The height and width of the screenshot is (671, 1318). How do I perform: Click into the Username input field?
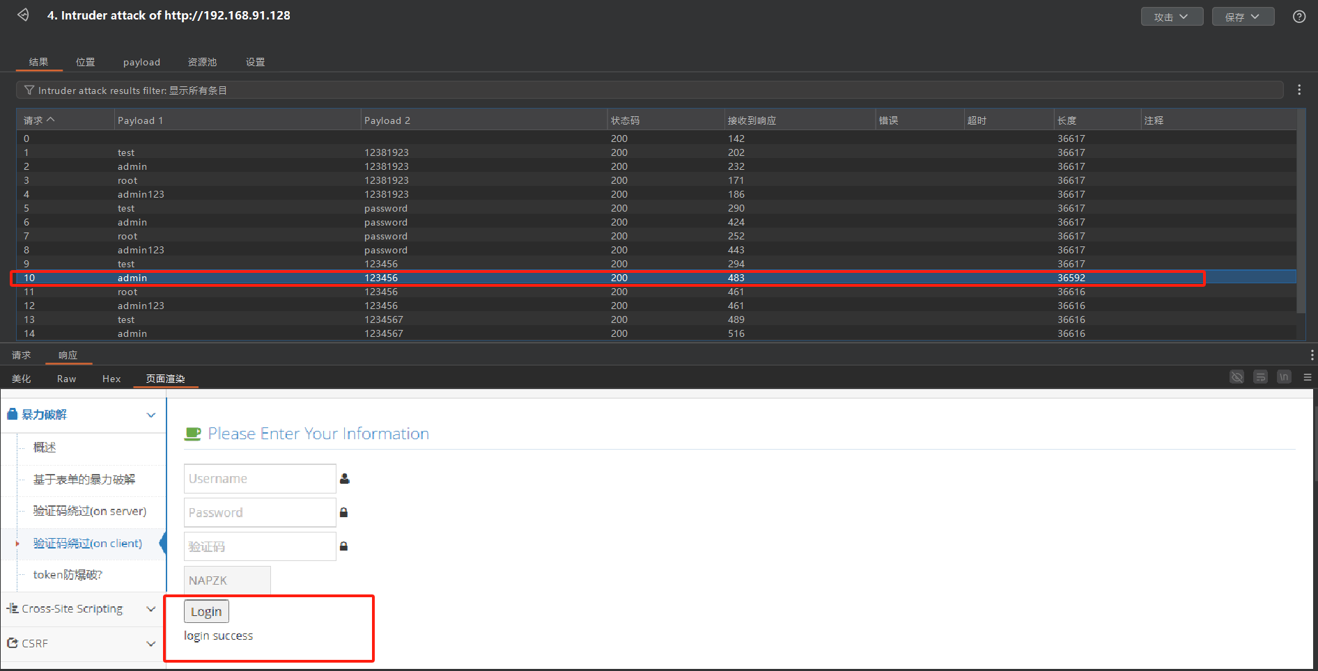point(260,479)
